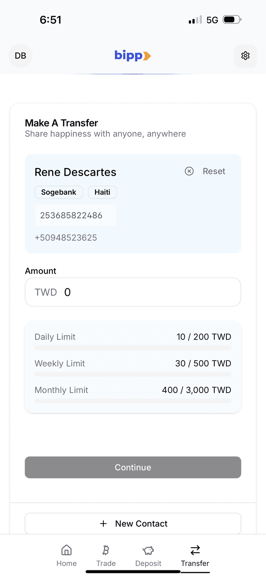
Task: Select the account number 253685822486 box
Action: point(75,215)
